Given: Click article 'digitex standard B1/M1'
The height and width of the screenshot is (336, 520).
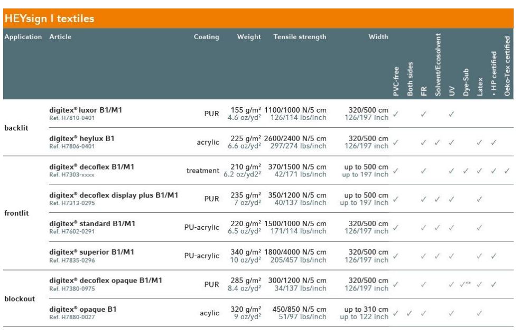Looking at the screenshot, I should pyautogui.click(x=92, y=223).
